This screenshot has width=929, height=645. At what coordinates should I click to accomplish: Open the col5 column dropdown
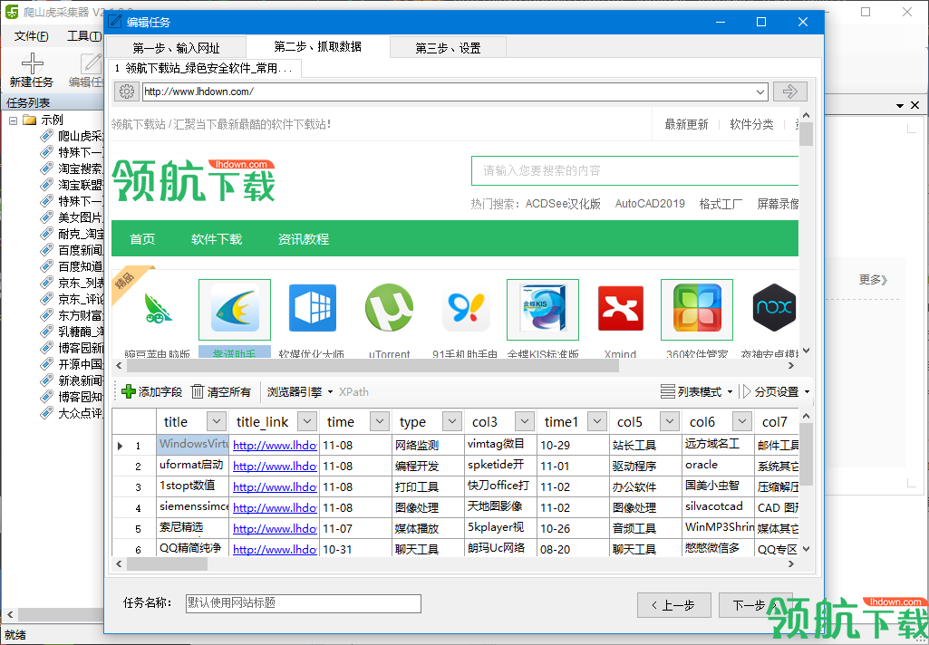(x=670, y=422)
